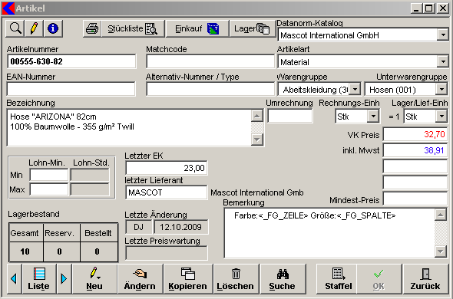The height and width of the screenshot is (299, 453).
Task: Click the Alternativ-Nummer / Type field
Action: tap(210, 89)
